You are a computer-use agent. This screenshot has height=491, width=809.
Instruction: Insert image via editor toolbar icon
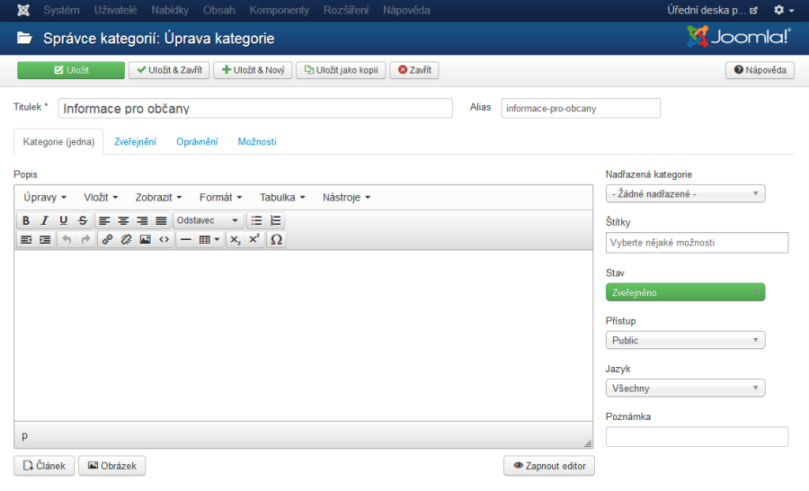[x=146, y=239]
